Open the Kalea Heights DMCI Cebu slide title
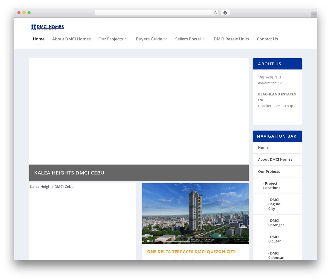The height and width of the screenshot is (280, 331). (69, 173)
